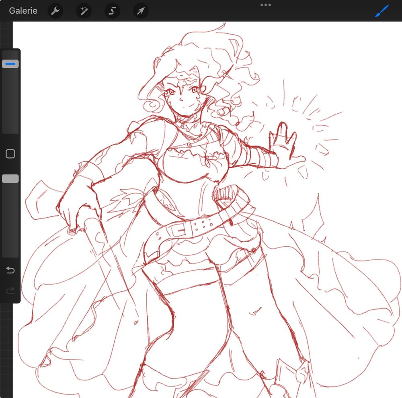This screenshot has height=398, width=402.
Task: Click the brush size slider handle
Action: tap(10, 64)
